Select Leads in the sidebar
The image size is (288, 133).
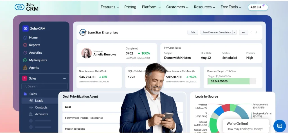tap(40, 101)
